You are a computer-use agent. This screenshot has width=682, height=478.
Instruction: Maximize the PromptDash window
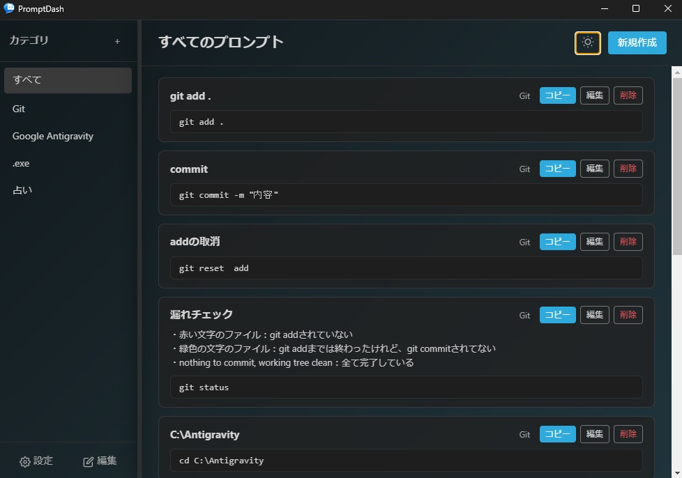pyautogui.click(x=636, y=8)
